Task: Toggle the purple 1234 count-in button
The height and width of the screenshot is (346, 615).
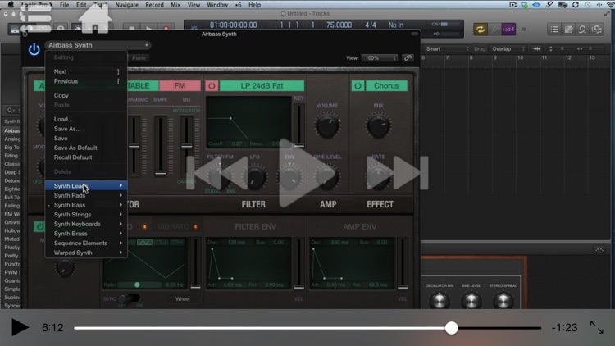Action: 508,30
